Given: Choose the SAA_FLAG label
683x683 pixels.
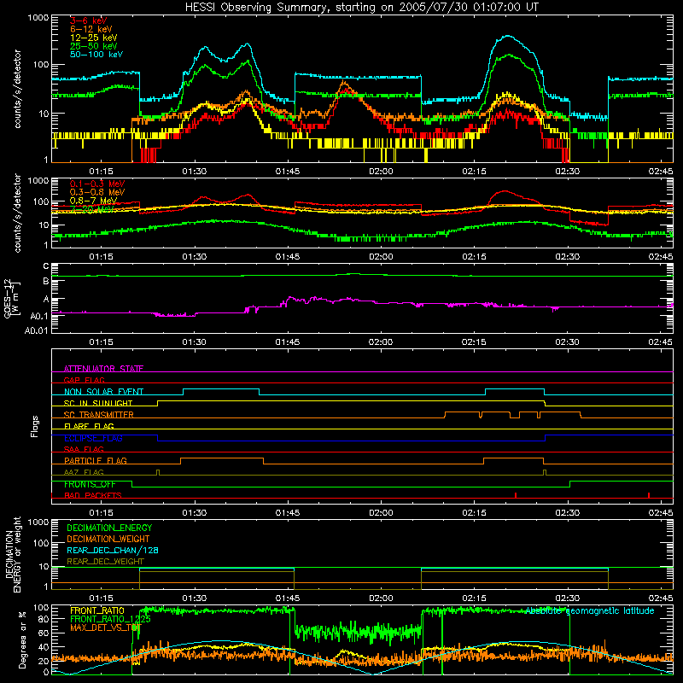Looking at the screenshot, I should 84,449.
